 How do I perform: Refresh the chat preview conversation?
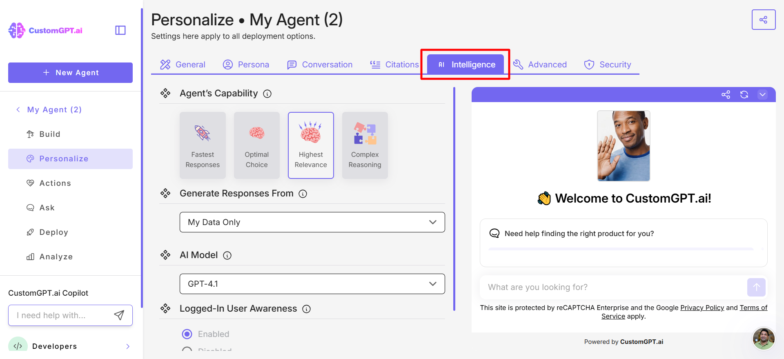[x=744, y=95]
